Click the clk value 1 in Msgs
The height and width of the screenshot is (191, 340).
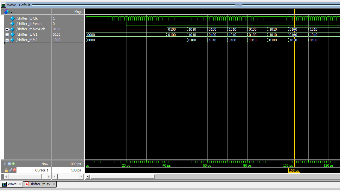[x=54, y=19]
